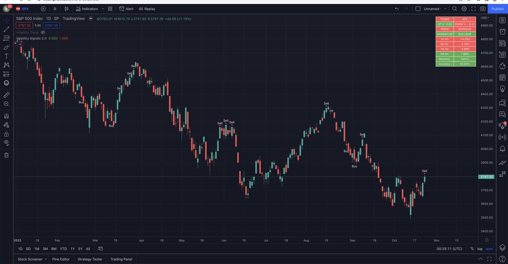The height and width of the screenshot is (264, 508).
Task: Open the notifications bell panel
Action: [502, 148]
